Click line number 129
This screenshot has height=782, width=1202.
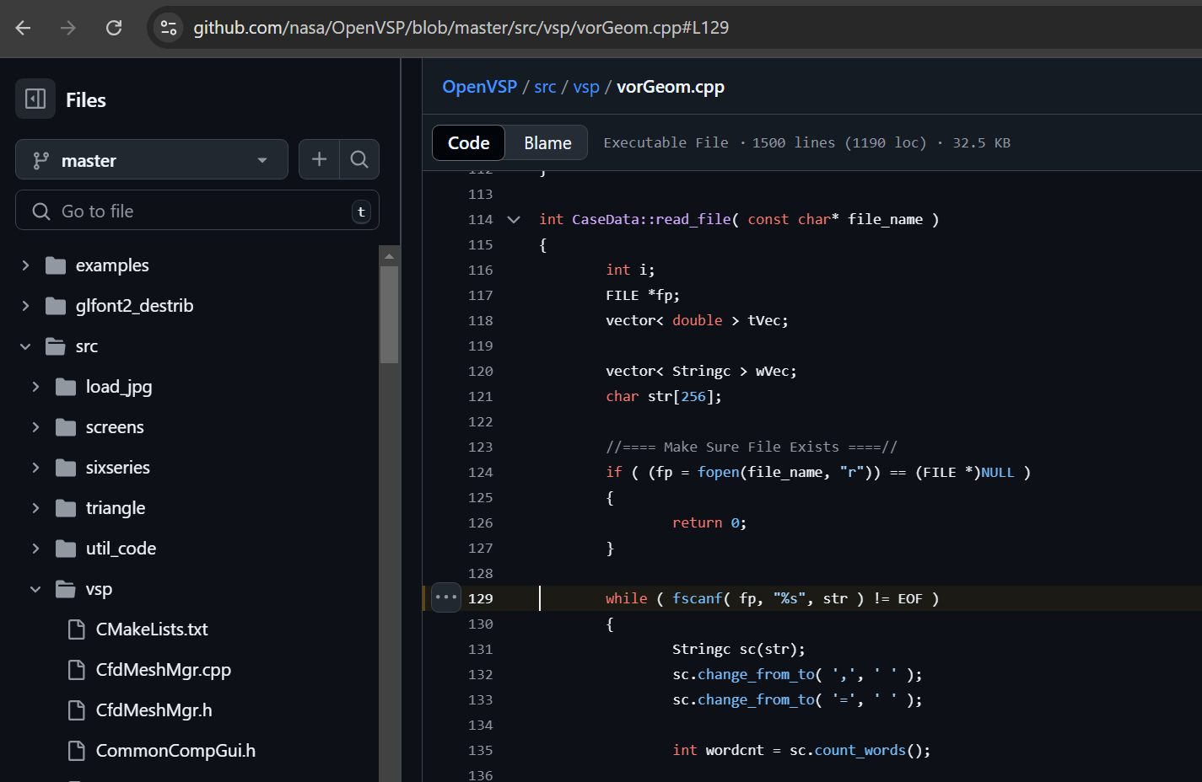point(481,599)
